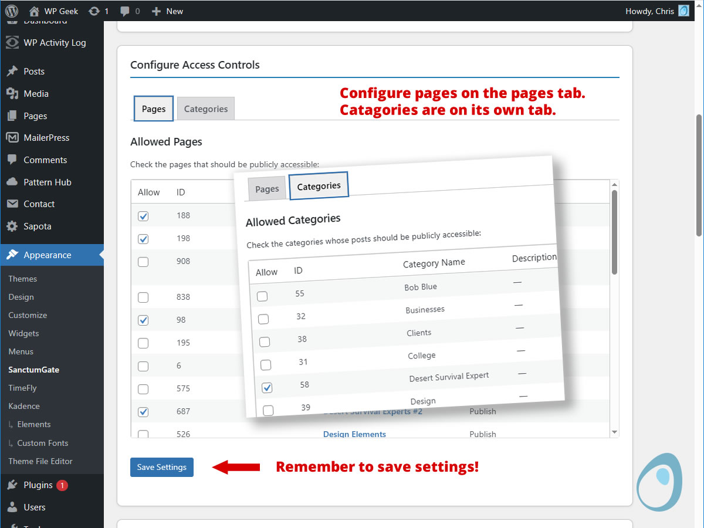Click the WordPress logo in the admin bar

click(x=11, y=11)
